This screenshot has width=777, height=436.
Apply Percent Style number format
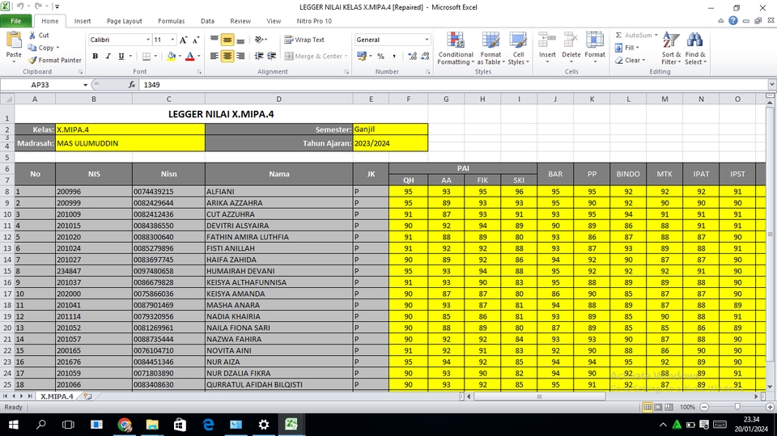pyautogui.click(x=380, y=56)
